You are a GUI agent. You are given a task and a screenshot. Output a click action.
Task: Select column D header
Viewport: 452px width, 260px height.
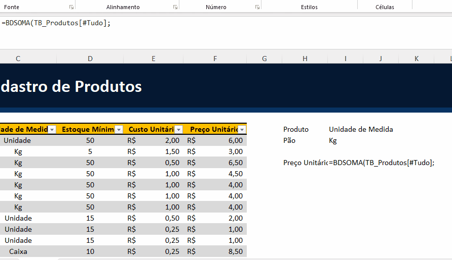pos(90,59)
